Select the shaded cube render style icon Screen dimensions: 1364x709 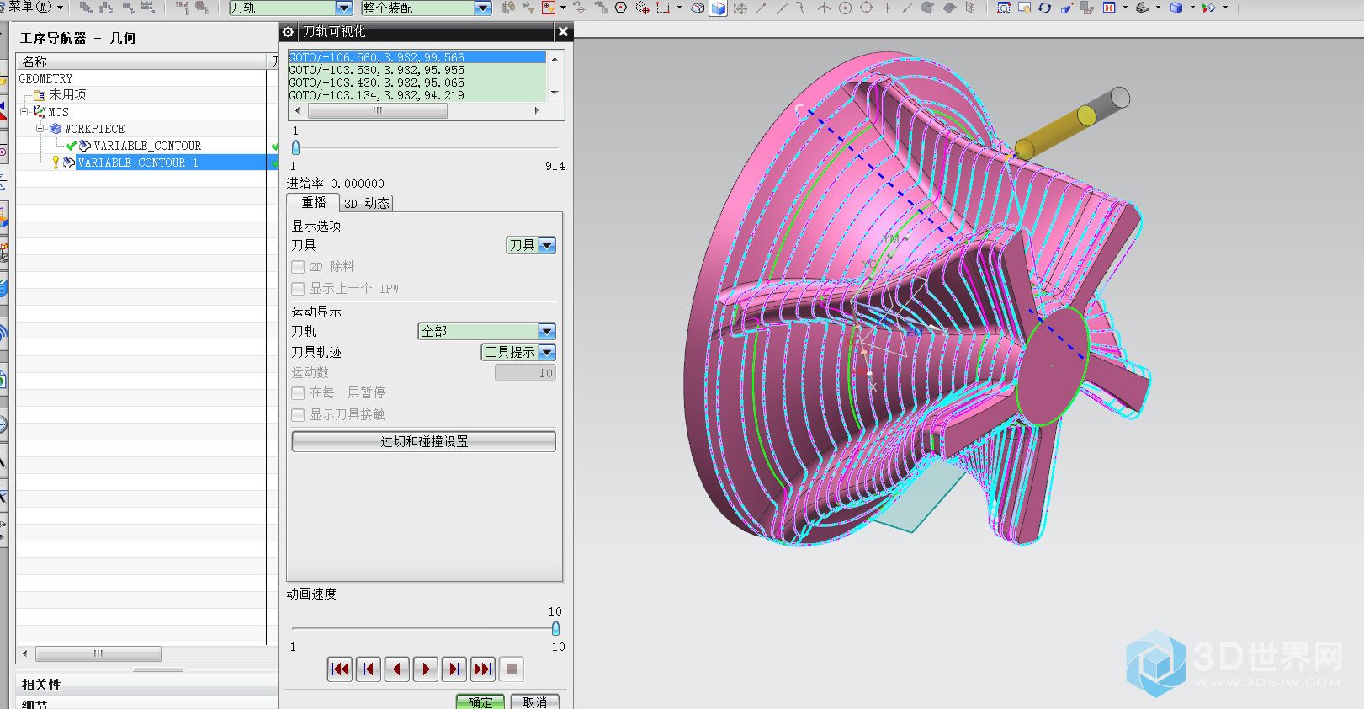click(719, 8)
